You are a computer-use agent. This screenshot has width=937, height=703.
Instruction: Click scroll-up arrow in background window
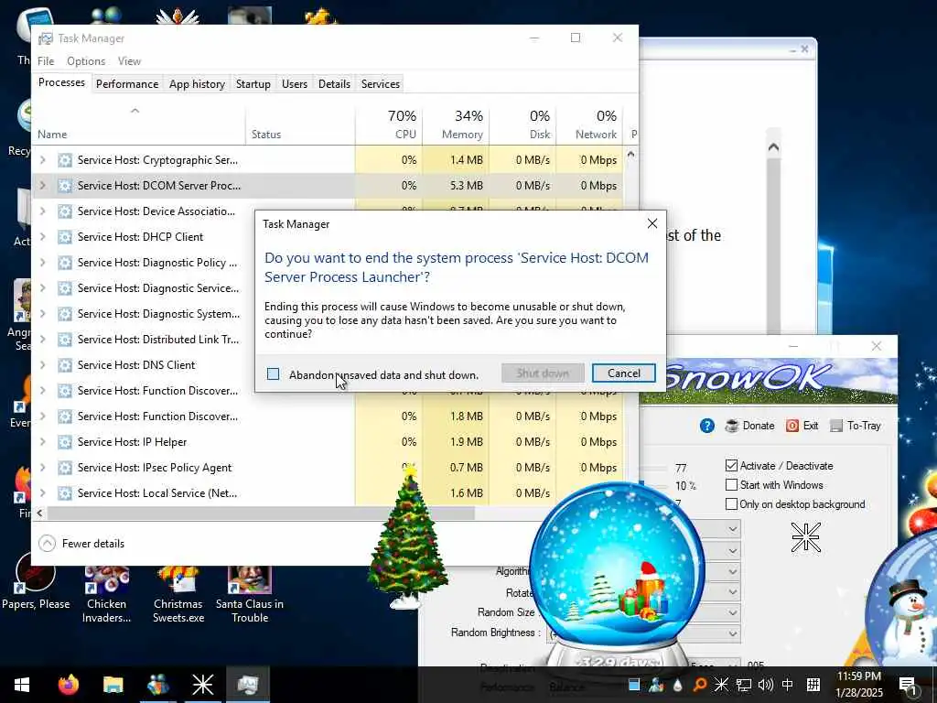(x=773, y=147)
